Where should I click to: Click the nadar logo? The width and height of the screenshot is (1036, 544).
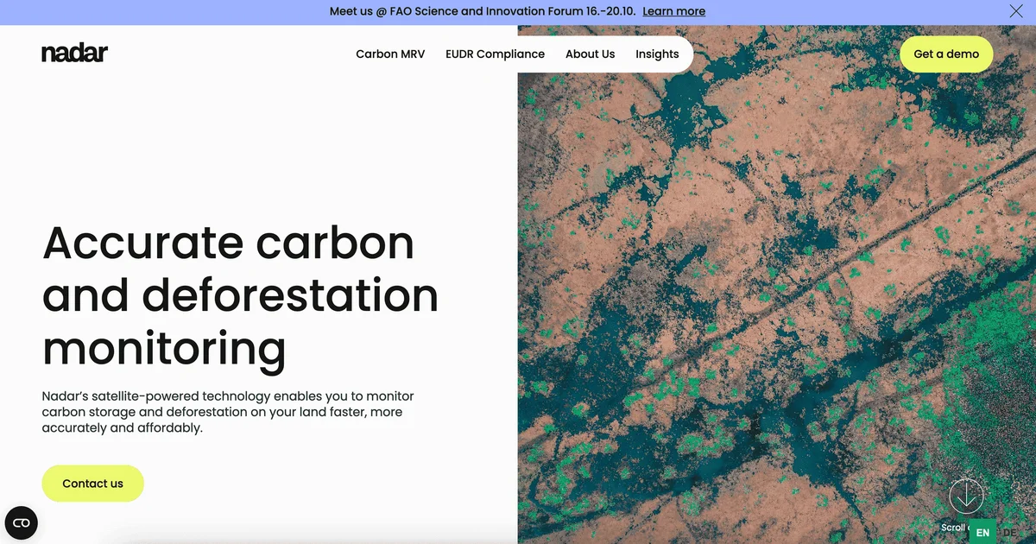coord(74,53)
